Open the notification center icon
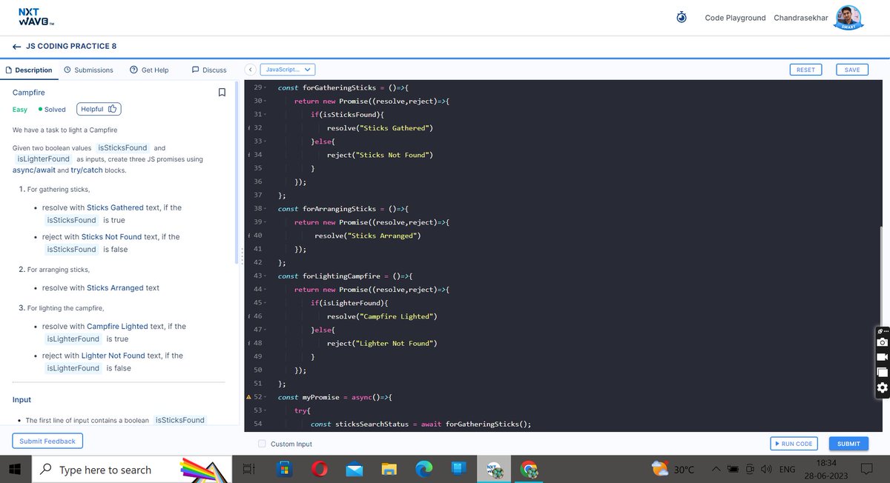890x483 pixels. [866, 469]
